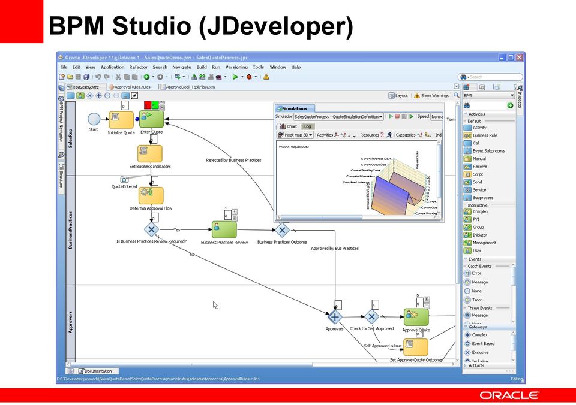The width and height of the screenshot is (576, 405).
Task: Click the Resources sigma icon in Simulations
Action: click(x=382, y=135)
